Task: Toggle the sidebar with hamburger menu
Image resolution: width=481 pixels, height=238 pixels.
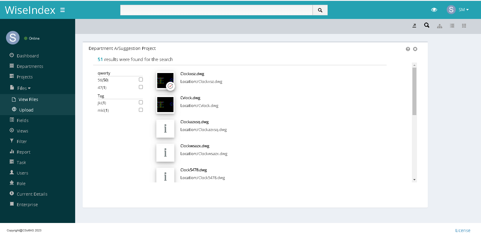Action: pyautogui.click(x=63, y=10)
